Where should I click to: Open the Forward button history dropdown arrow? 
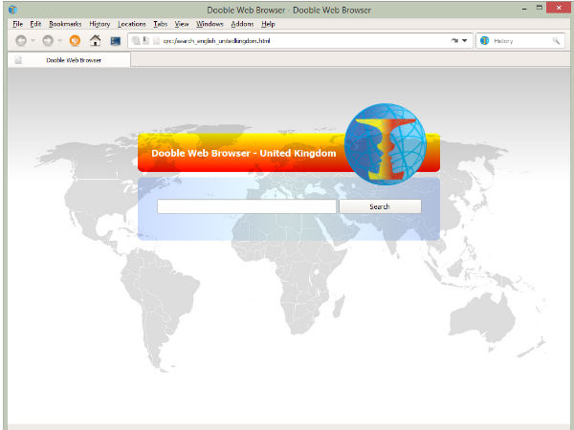click(x=59, y=41)
